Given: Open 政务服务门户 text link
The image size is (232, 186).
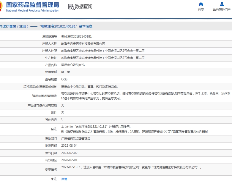Looking at the screenshot, I should (x=222, y=9).
